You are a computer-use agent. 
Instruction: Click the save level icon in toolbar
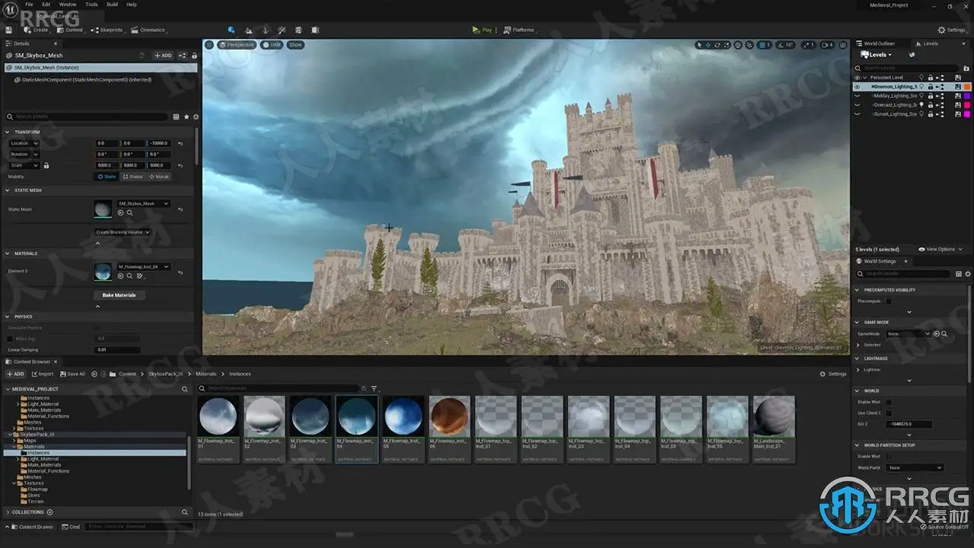point(9,30)
